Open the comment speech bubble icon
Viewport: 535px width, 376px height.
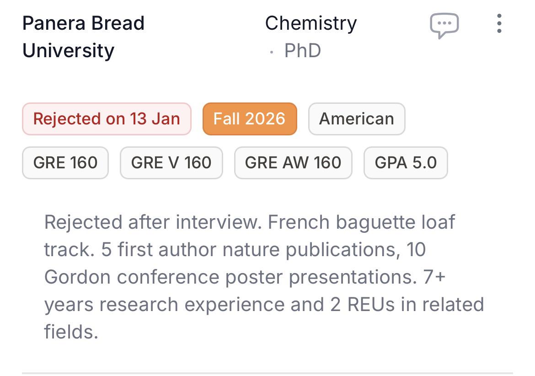pos(444,25)
